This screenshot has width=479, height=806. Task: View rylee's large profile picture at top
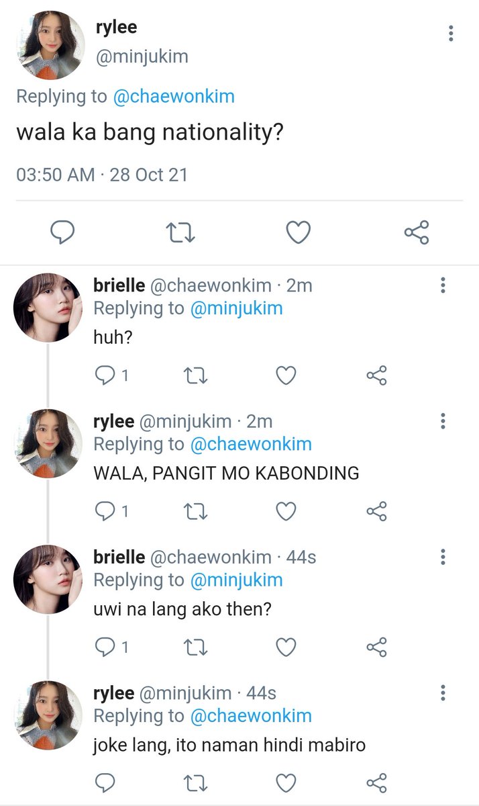pos(50,44)
